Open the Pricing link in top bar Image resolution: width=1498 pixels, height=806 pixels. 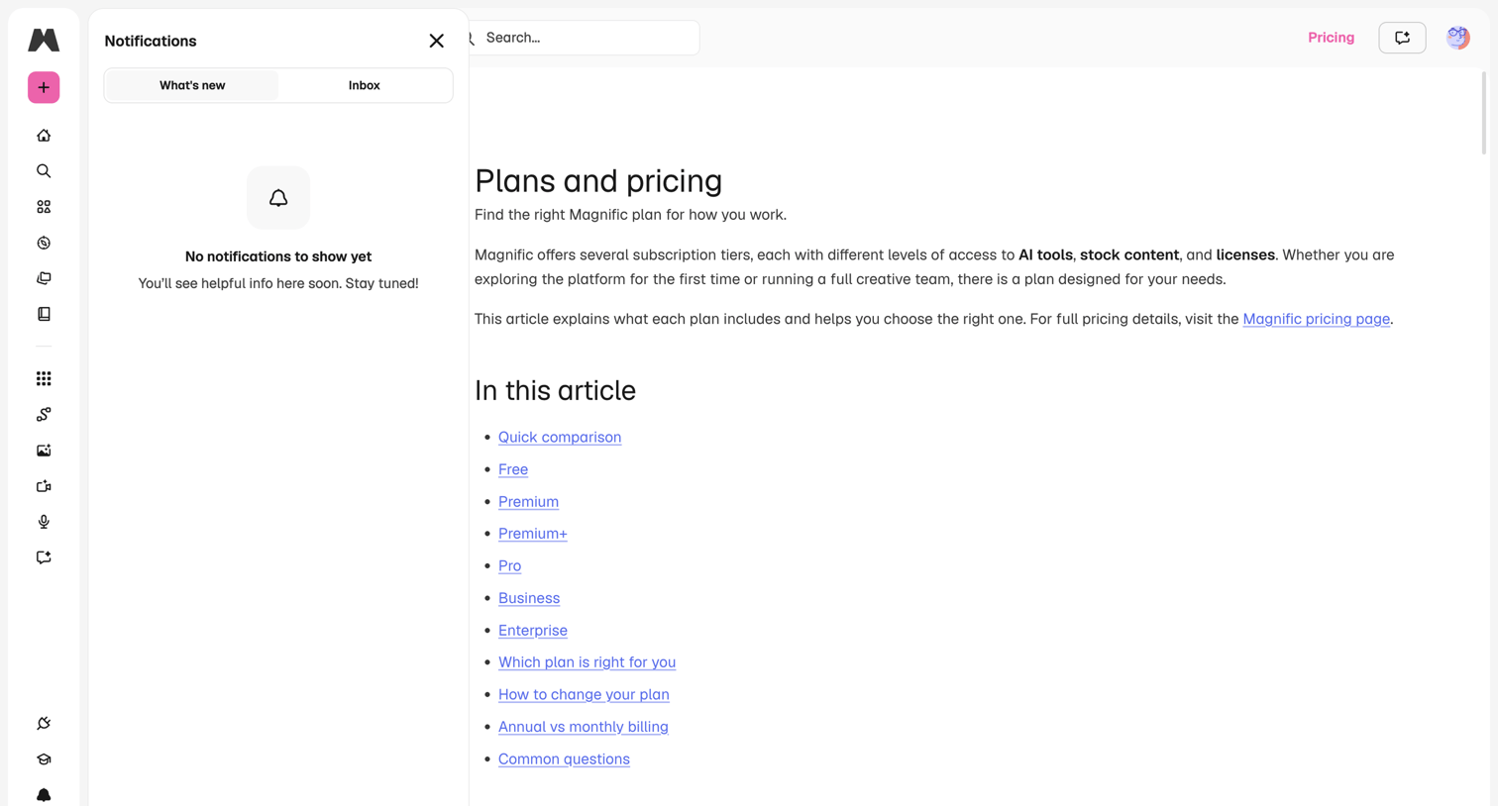point(1331,38)
